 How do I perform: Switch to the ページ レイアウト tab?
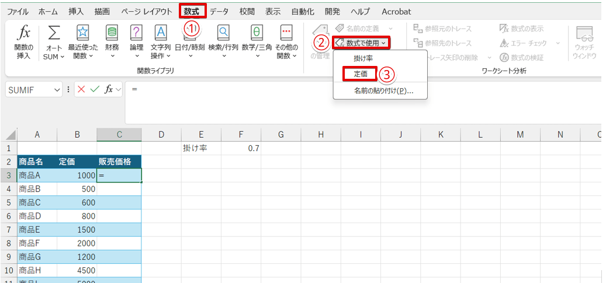(x=146, y=12)
